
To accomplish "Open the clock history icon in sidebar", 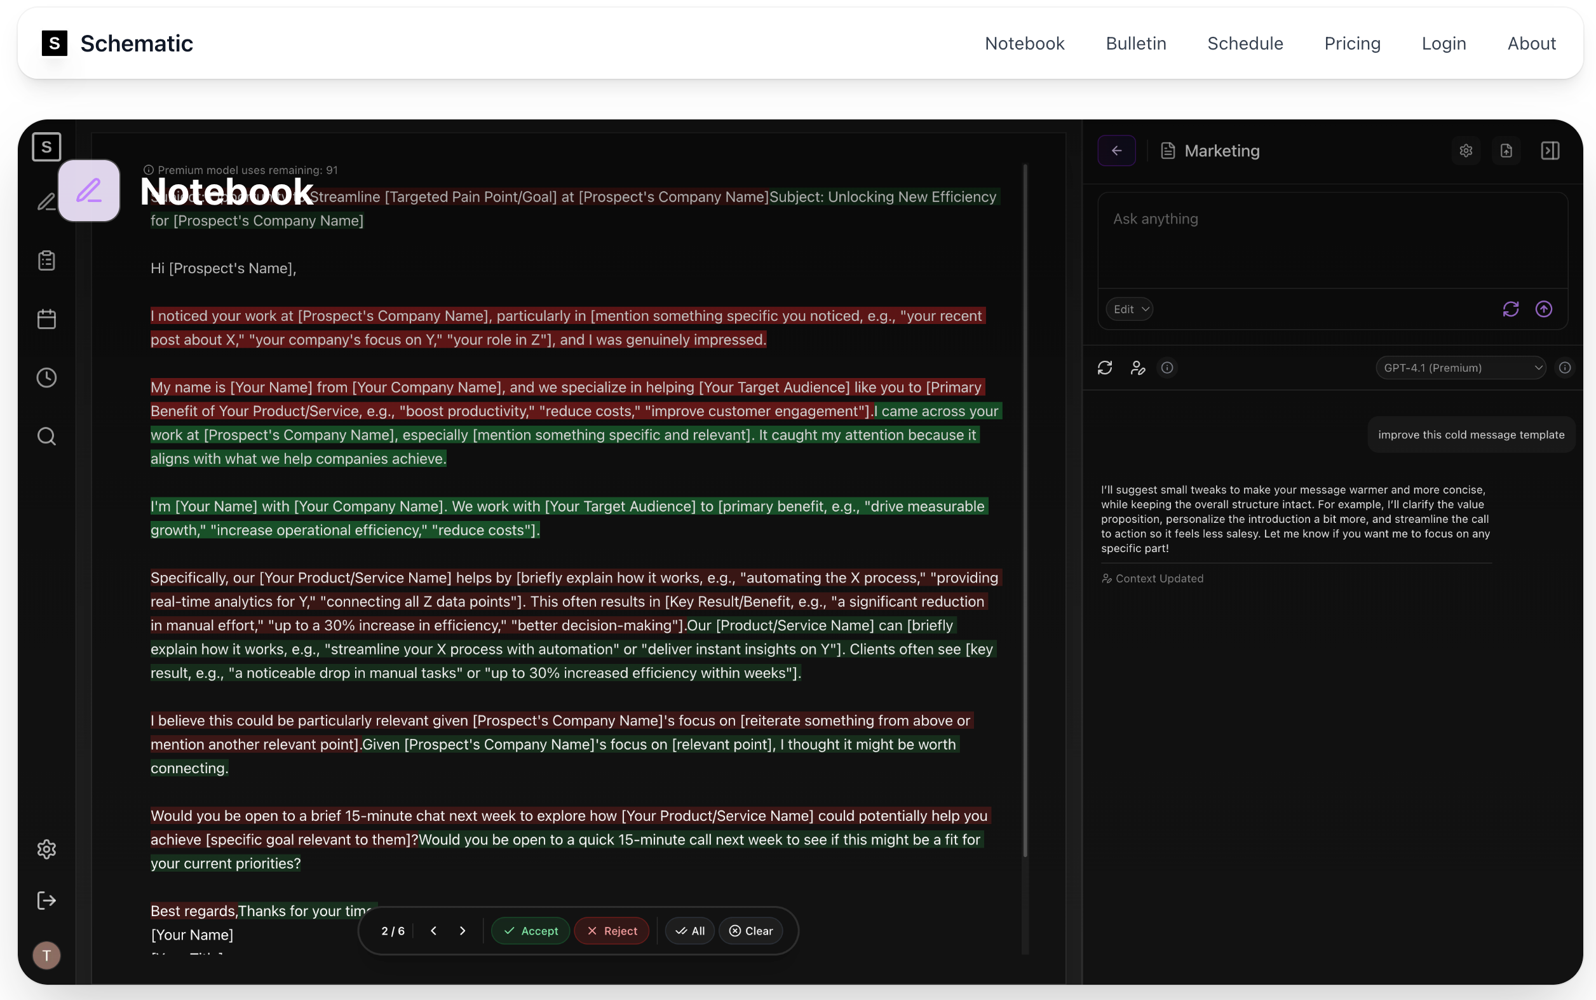I will click(x=46, y=377).
